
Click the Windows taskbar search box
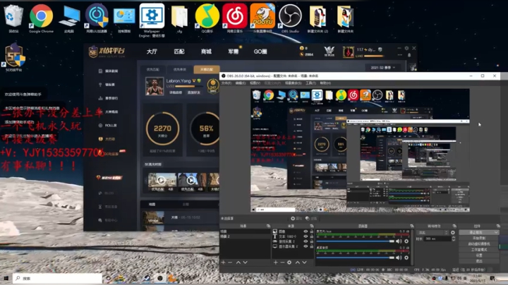tap(57, 278)
